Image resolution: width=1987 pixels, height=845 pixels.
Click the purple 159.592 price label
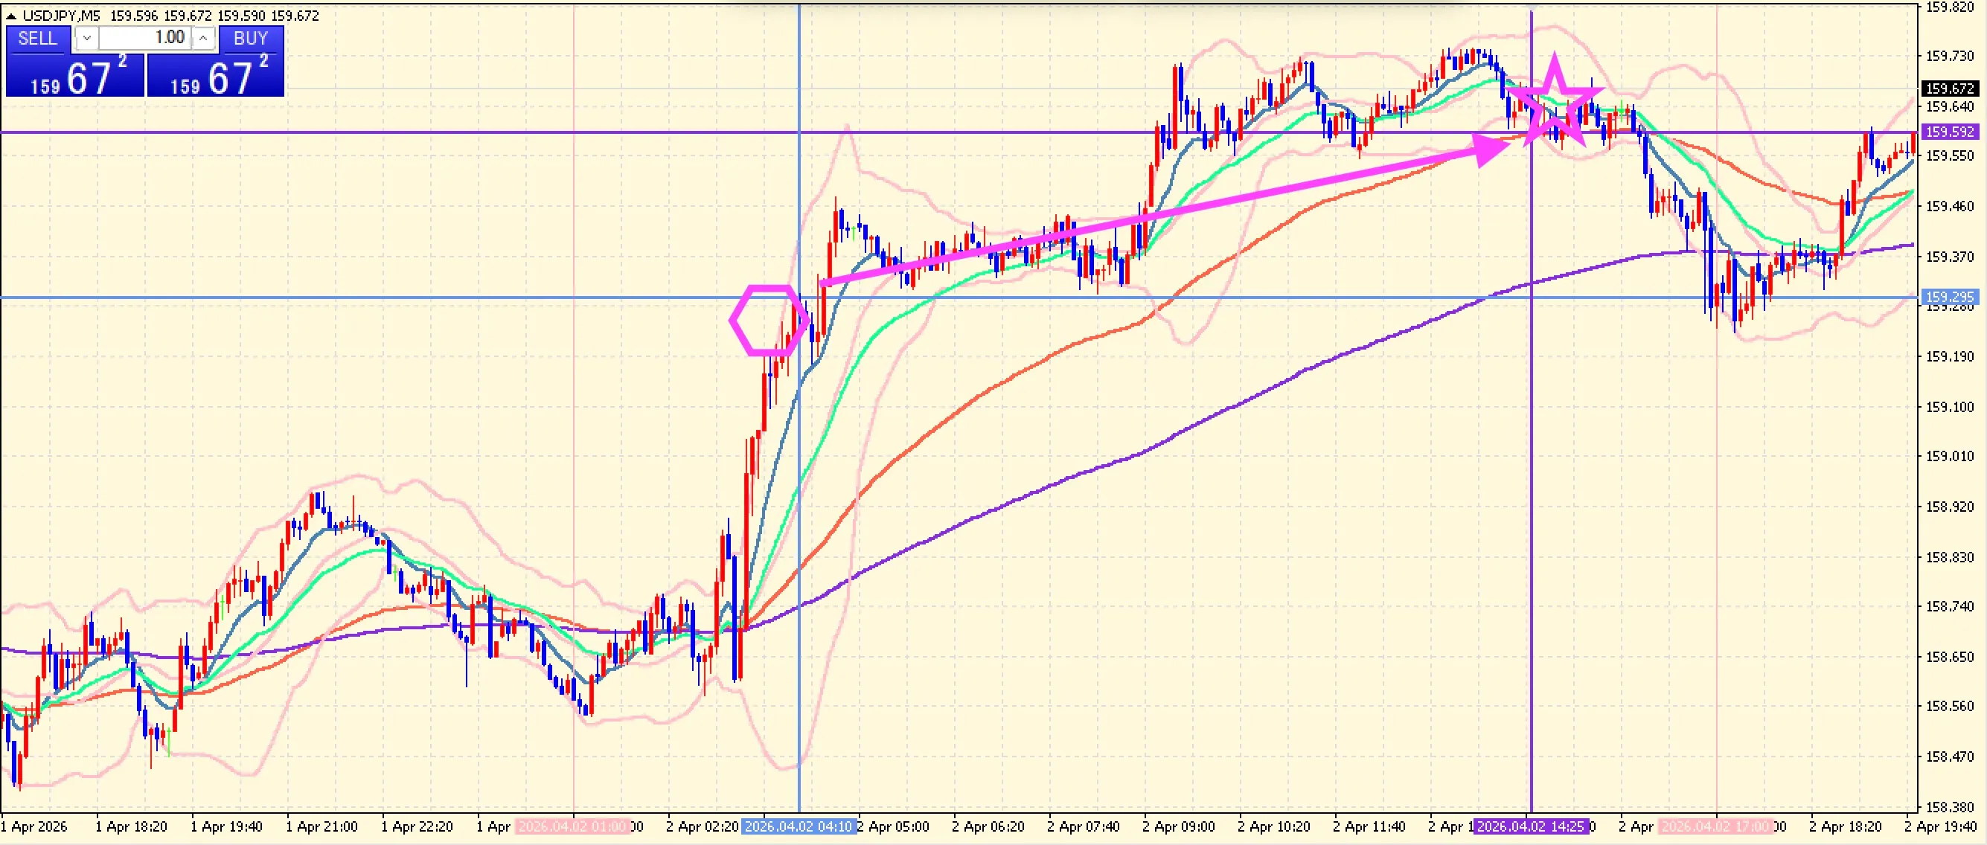1949,132
